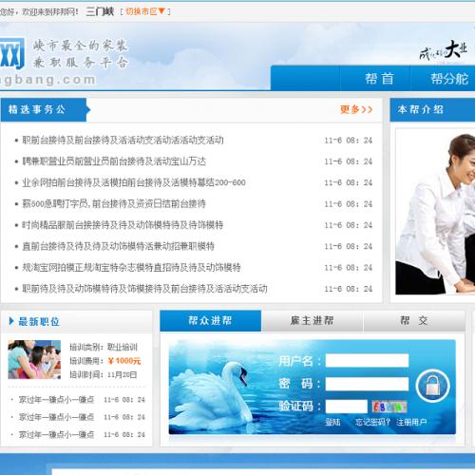Focus the 密码 password field
475x475 pixels.
(x=367, y=384)
